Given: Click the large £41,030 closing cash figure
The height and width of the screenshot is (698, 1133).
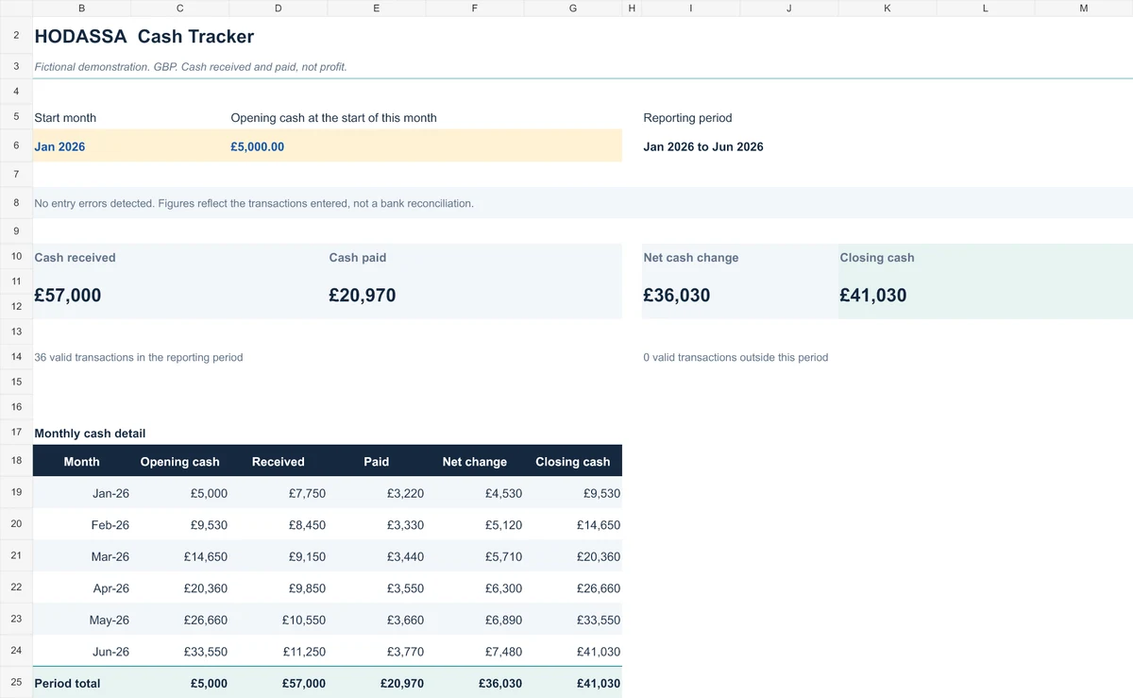Looking at the screenshot, I should tap(873, 295).
